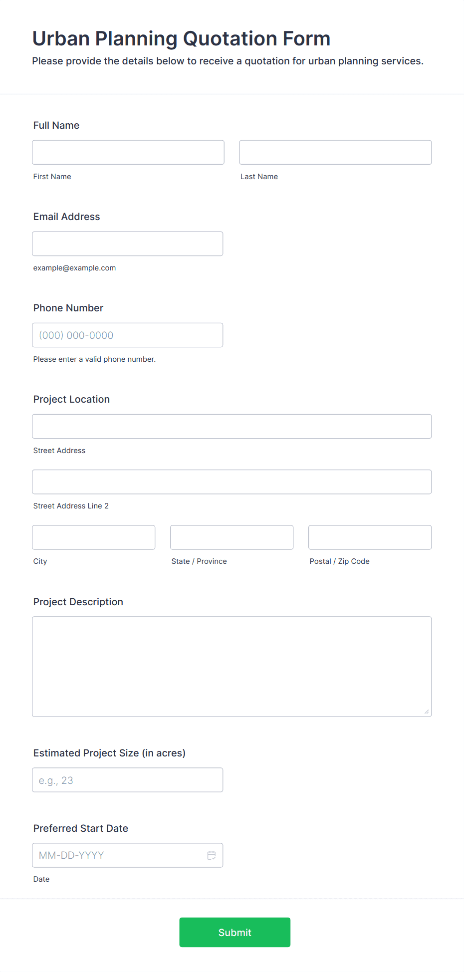Click the Project Location label
The height and width of the screenshot is (972, 464).
(x=71, y=399)
